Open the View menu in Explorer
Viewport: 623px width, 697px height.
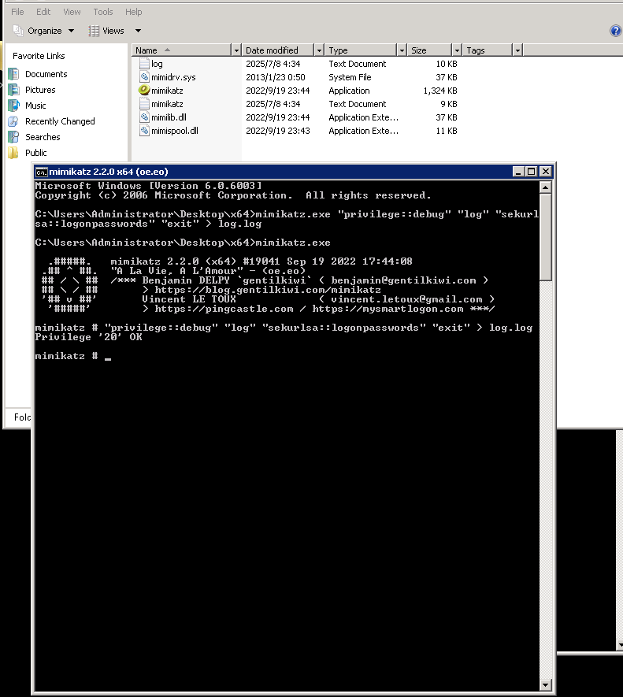72,12
